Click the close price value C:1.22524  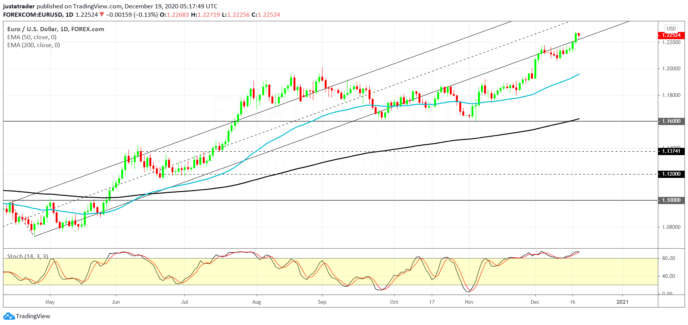pyautogui.click(x=266, y=15)
